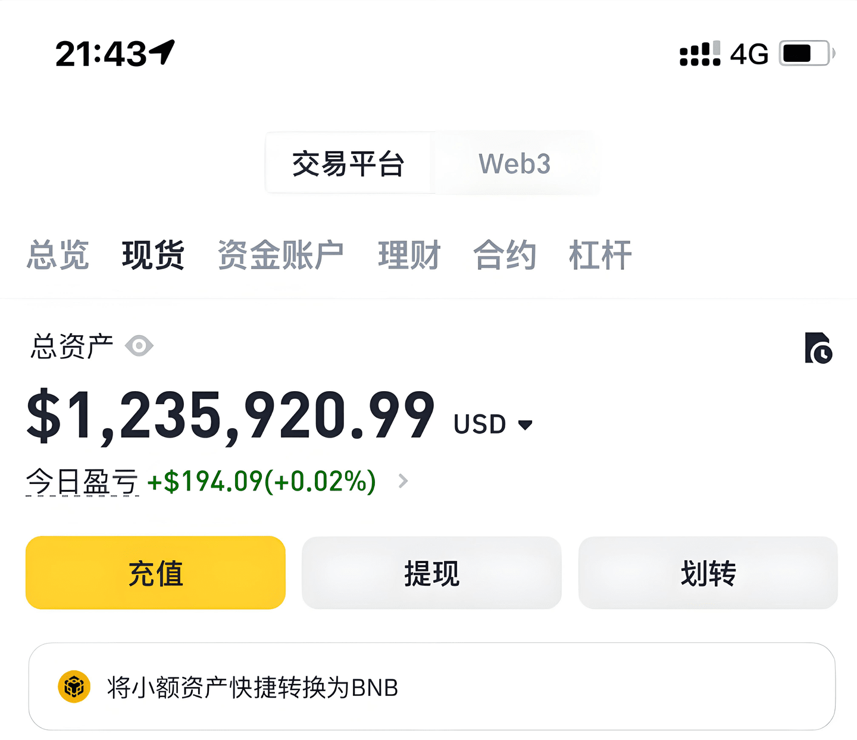Screen dimensions: 857x740
Task: Tap the 4G network indicator
Action: point(749,54)
